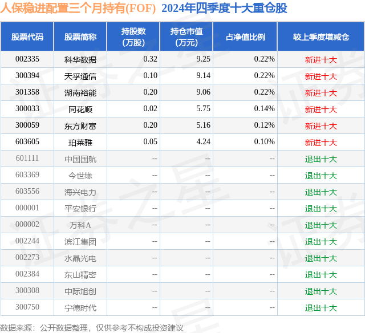The image size is (365, 333).
Task: Click holding value 4.24 for 珀莱雅
Action: coord(203,142)
